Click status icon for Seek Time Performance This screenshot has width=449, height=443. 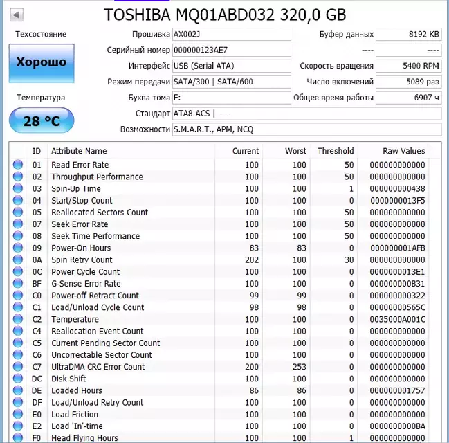(18, 236)
